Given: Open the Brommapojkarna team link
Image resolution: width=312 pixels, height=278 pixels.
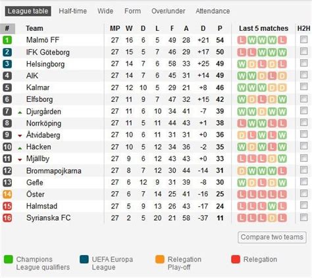Looking at the screenshot, I should click(x=54, y=171).
